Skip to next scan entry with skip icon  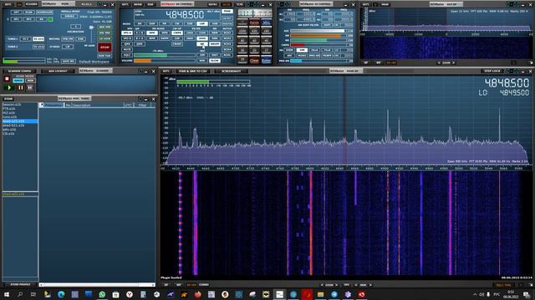30,87
